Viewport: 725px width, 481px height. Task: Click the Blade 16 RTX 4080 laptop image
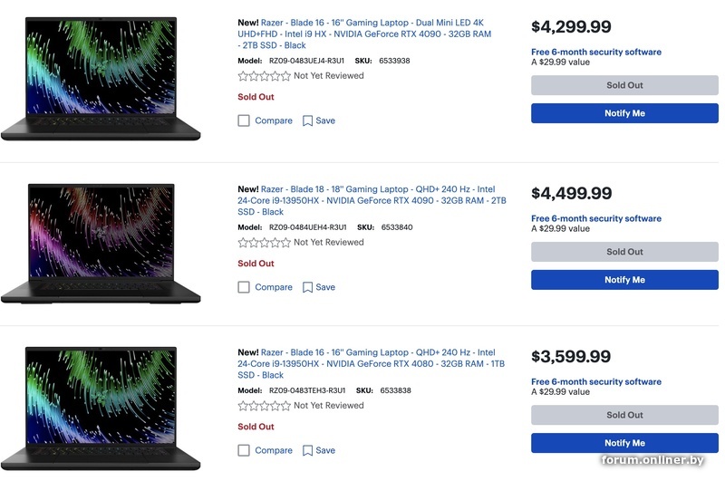[100, 408]
